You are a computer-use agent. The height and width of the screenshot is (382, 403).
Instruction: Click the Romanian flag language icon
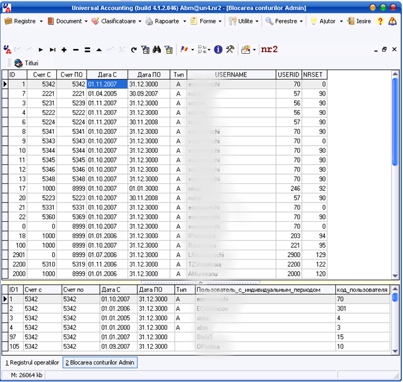184,49
